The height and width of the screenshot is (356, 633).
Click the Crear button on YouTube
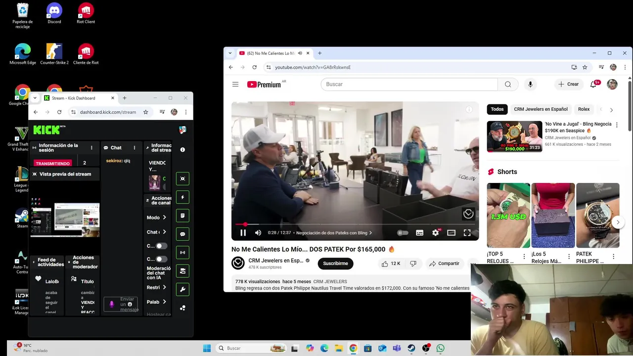point(568,84)
